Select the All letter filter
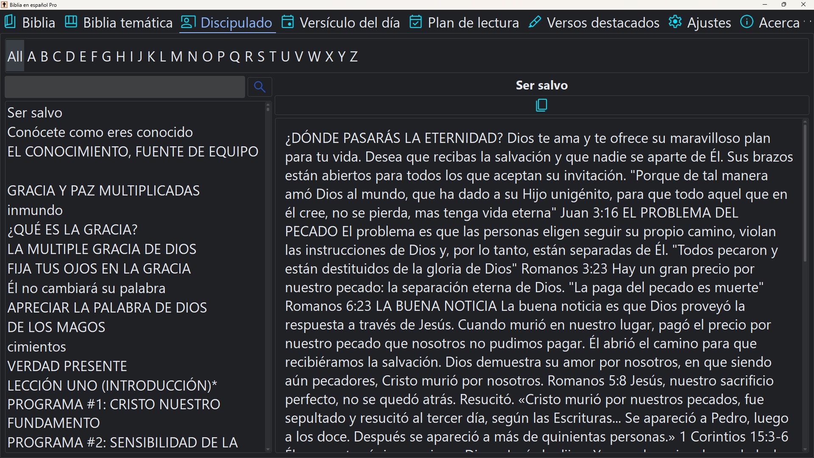 15,56
